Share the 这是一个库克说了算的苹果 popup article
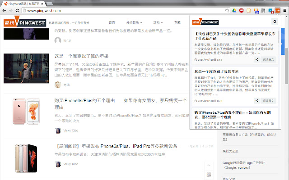This screenshot has height=180, width=289. [x=257, y=101]
